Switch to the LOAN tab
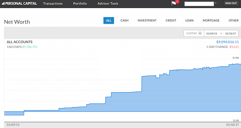This screenshot has width=241, height=128. point(189,21)
